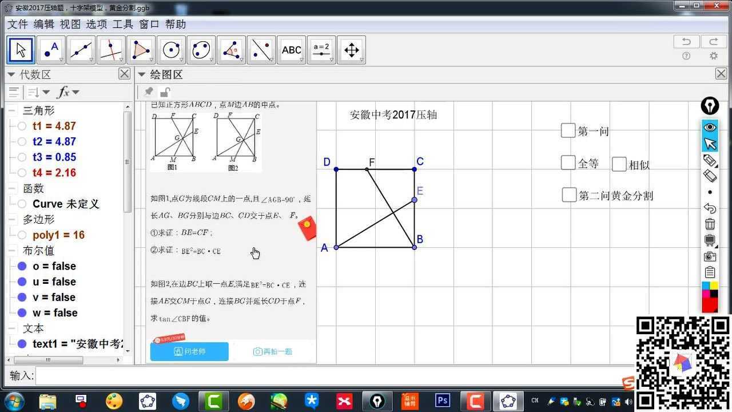This screenshot has height=412, width=732.
Task: Check the 第一问 checkbox
Action: pyautogui.click(x=568, y=130)
